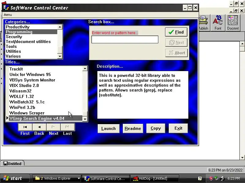Maximize the SoftWare Control Center window

(x=190, y=8)
